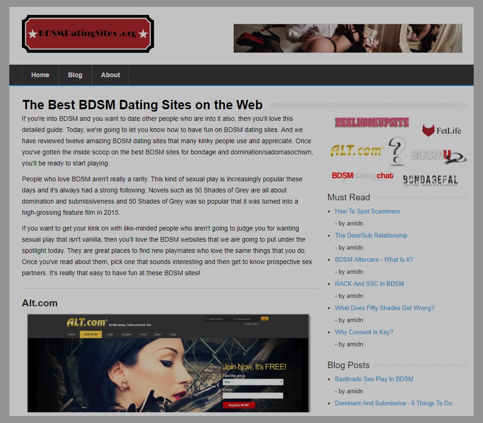Click the RealHookupSite logo in sidebar

click(x=372, y=122)
